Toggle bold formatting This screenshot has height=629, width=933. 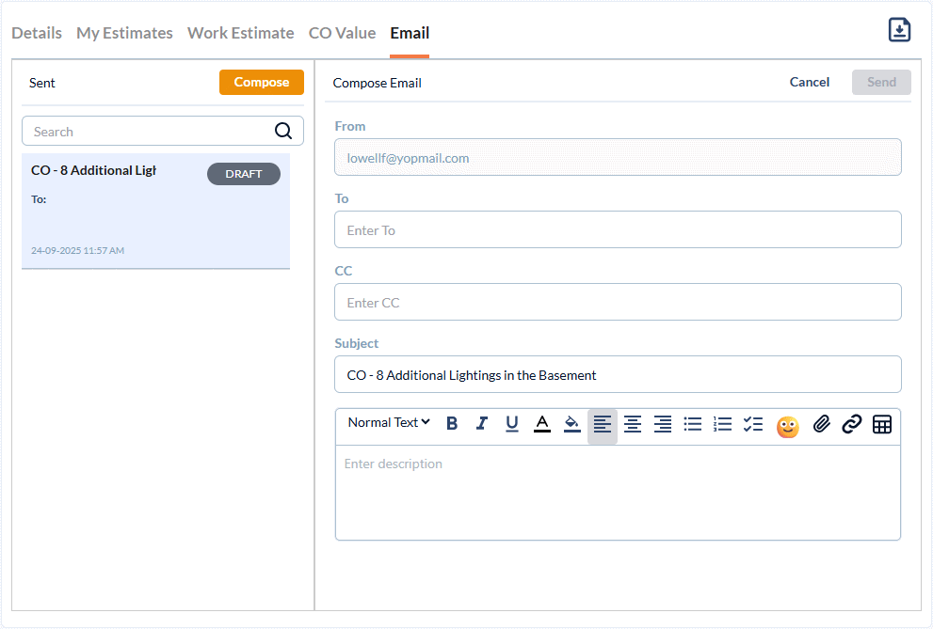[x=452, y=423]
